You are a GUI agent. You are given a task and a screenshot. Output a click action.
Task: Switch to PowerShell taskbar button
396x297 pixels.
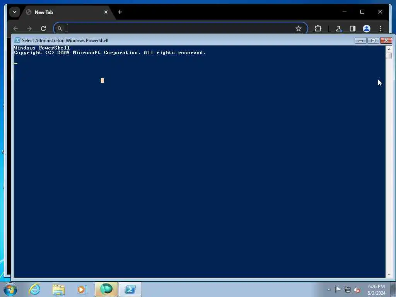[x=130, y=289]
